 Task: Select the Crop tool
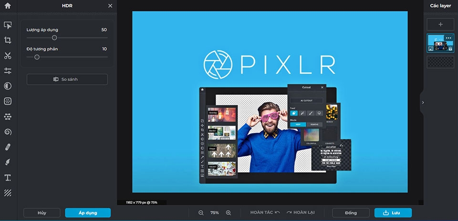click(x=8, y=40)
